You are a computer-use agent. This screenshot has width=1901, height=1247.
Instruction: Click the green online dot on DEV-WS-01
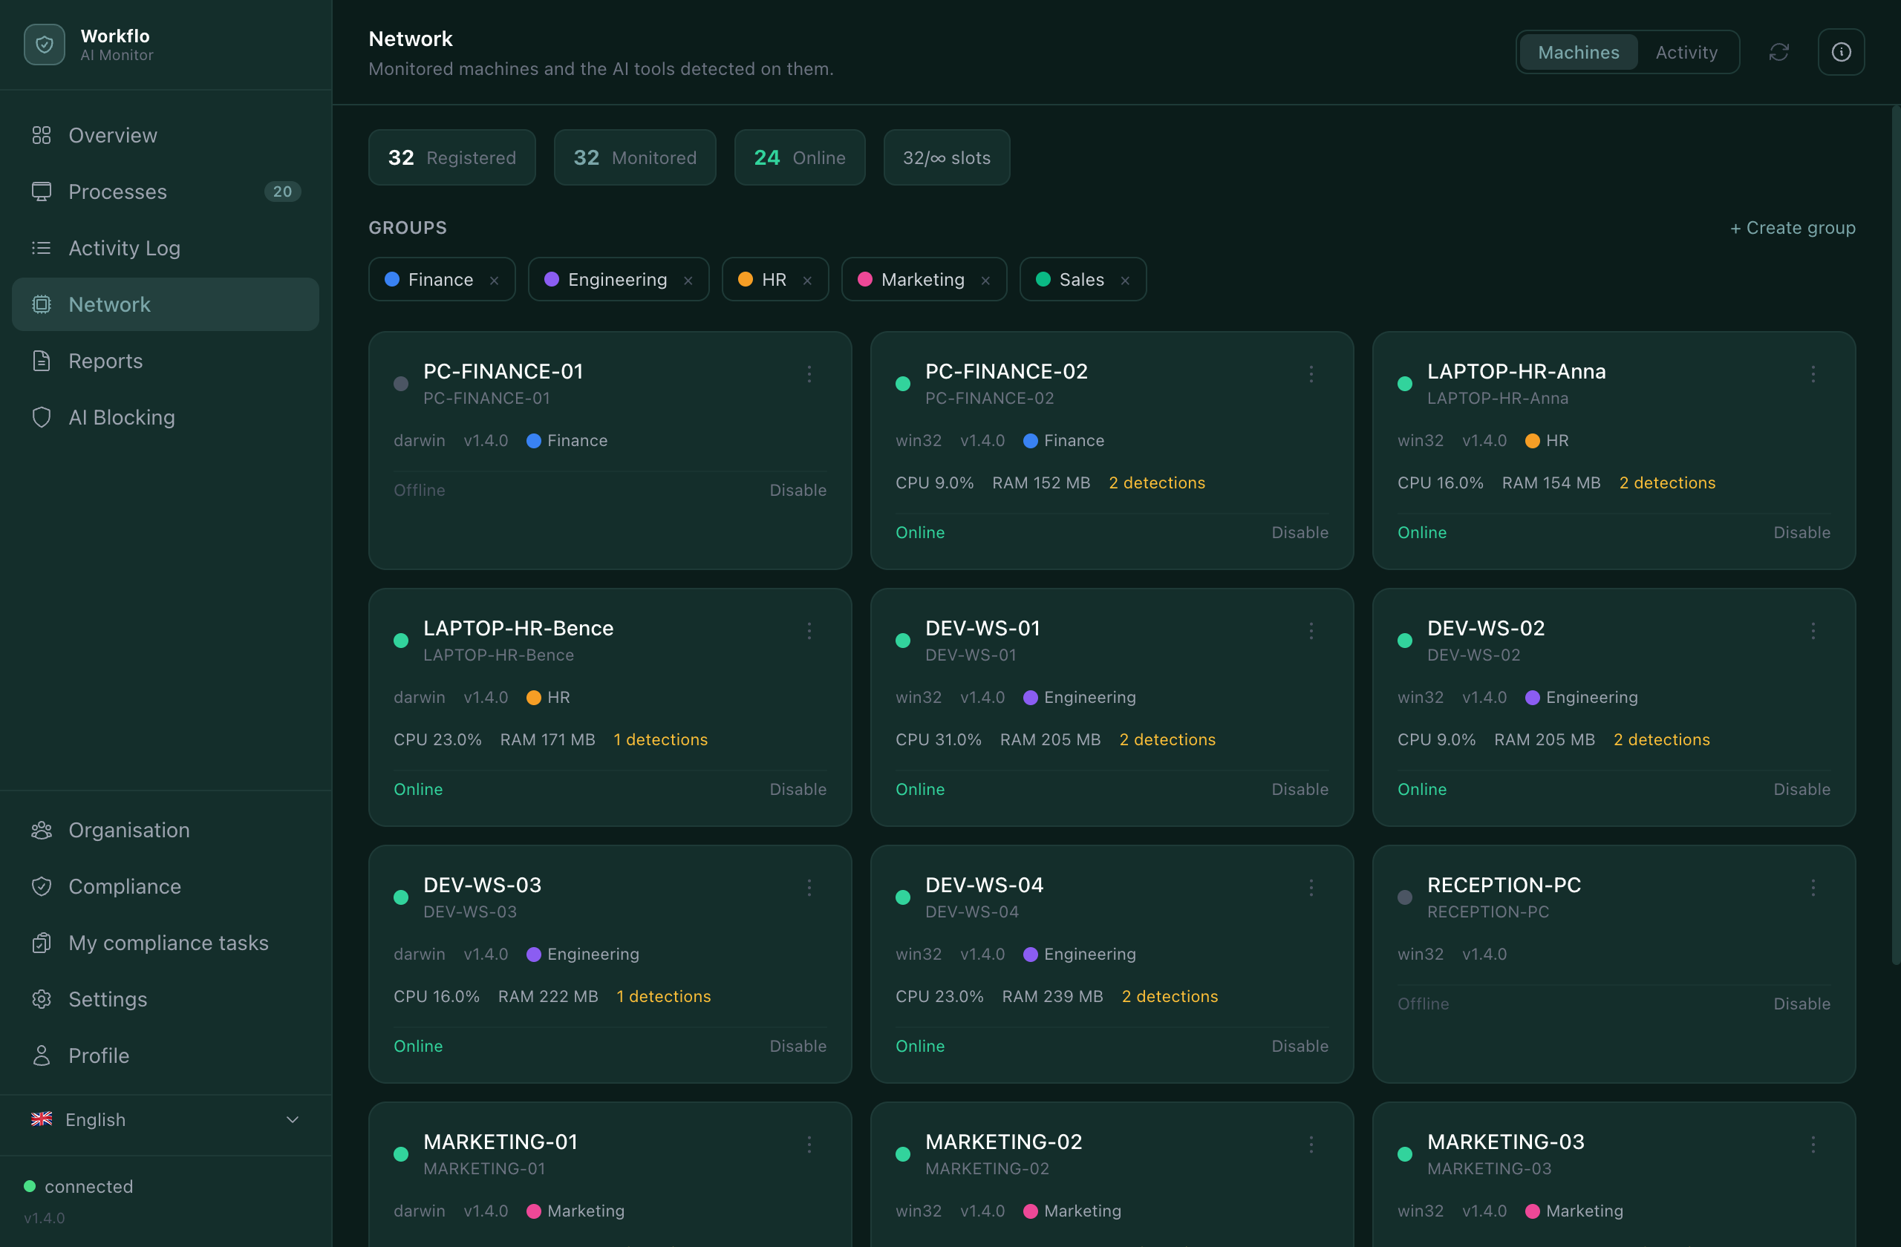click(x=902, y=641)
